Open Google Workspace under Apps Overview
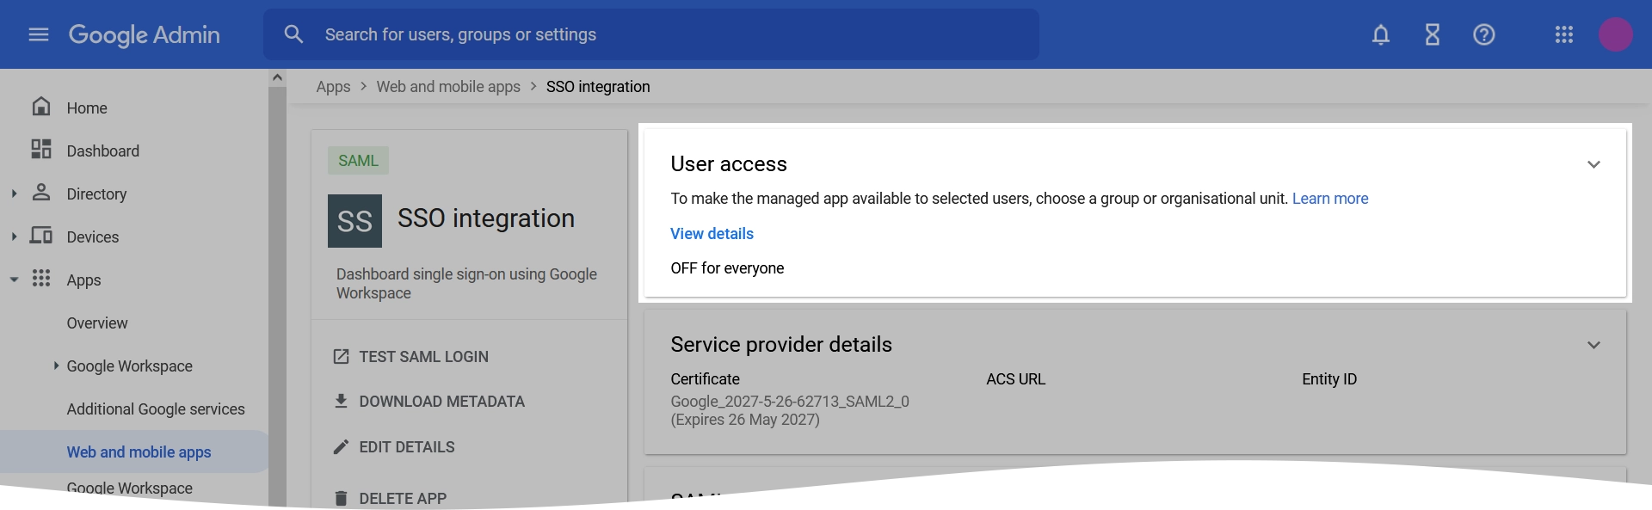The width and height of the screenshot is (1652, 510). pos(130,366)
